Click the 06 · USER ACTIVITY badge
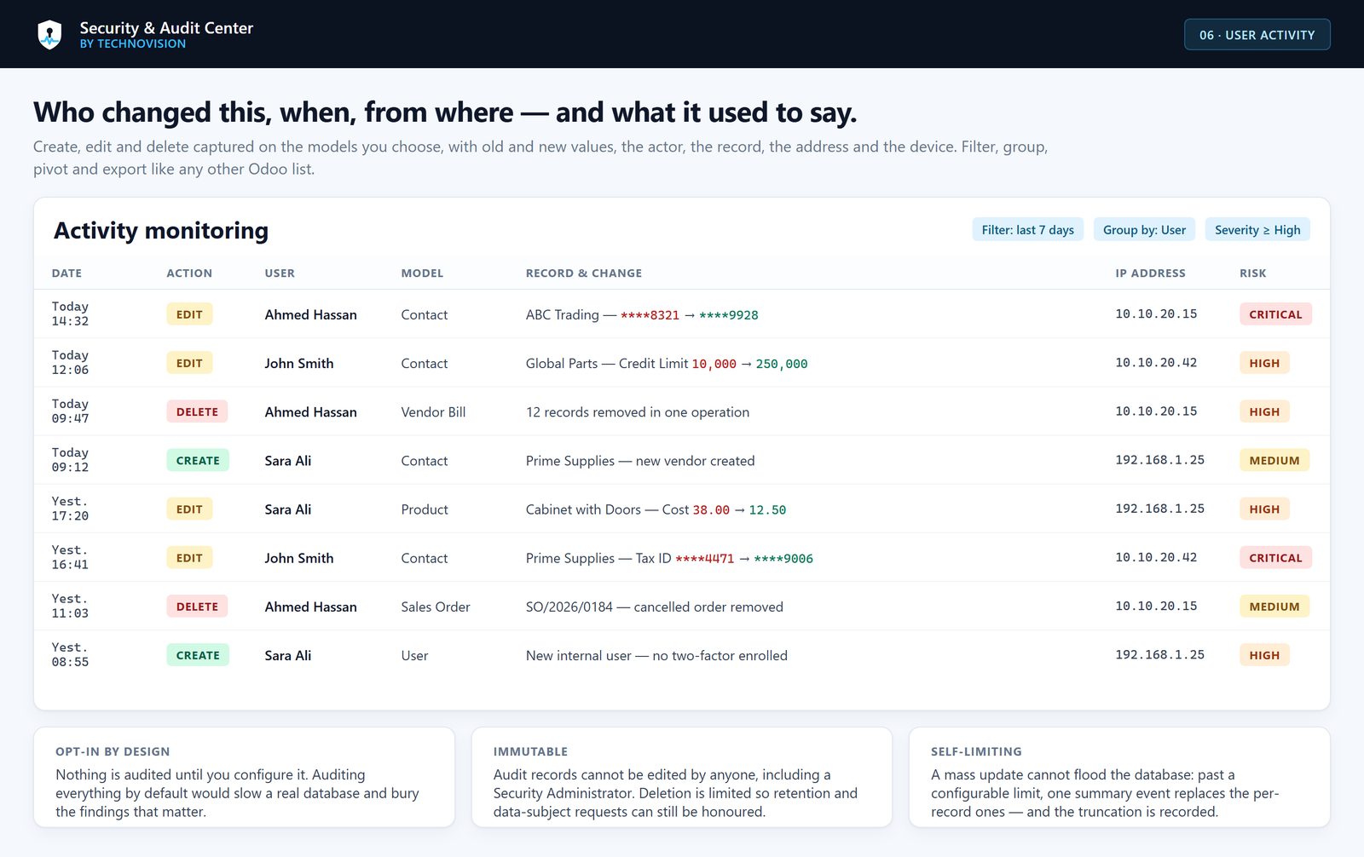 1257,35
